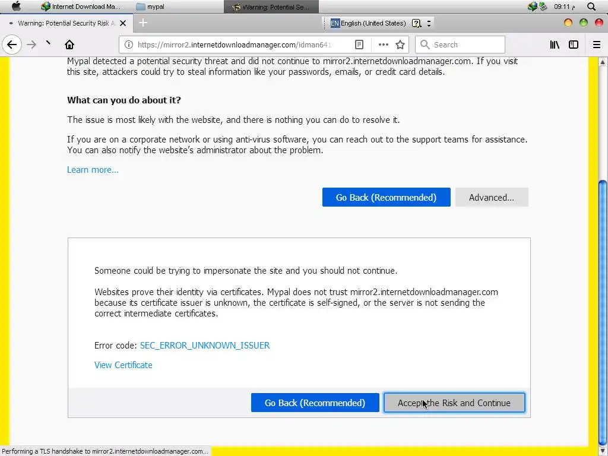
Task: Open page actions three-dots menu
Action: click(x=383, y=45)
